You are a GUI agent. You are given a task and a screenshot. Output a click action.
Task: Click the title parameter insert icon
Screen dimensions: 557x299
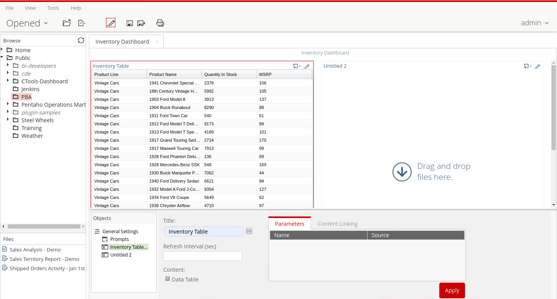(249, 231)
